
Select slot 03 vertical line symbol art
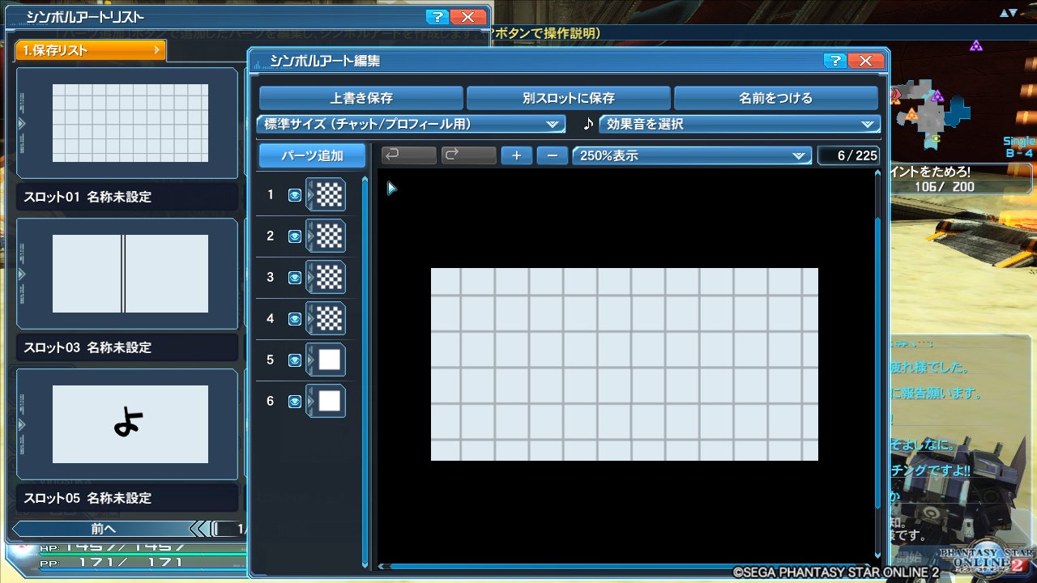pyautogui.click(x=127, y=274)
